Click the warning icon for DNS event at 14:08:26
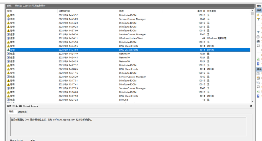The image size is (262, 141). coord(9,69)
